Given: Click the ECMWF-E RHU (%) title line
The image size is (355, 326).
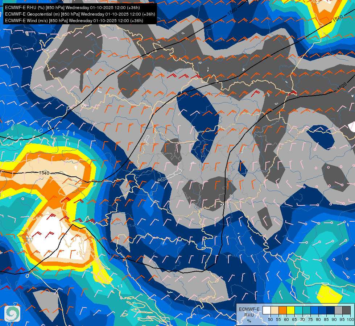Looking at the screenshot, I should point(73,8).
